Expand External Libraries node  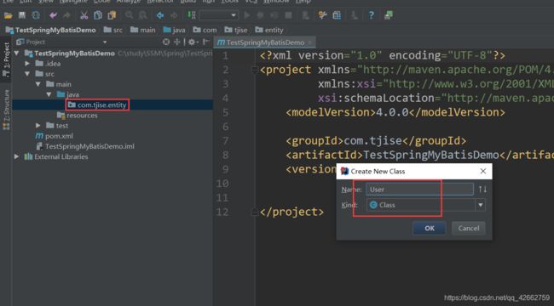click(16, 156)
